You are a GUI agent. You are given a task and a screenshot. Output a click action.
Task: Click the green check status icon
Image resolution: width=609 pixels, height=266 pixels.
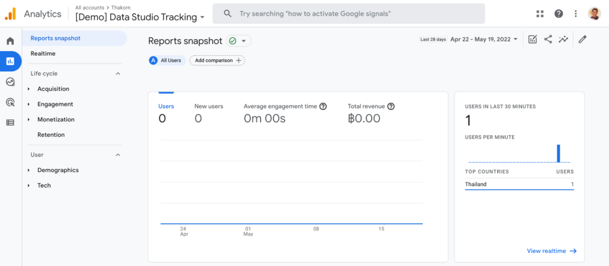click(x=233, y=41)
